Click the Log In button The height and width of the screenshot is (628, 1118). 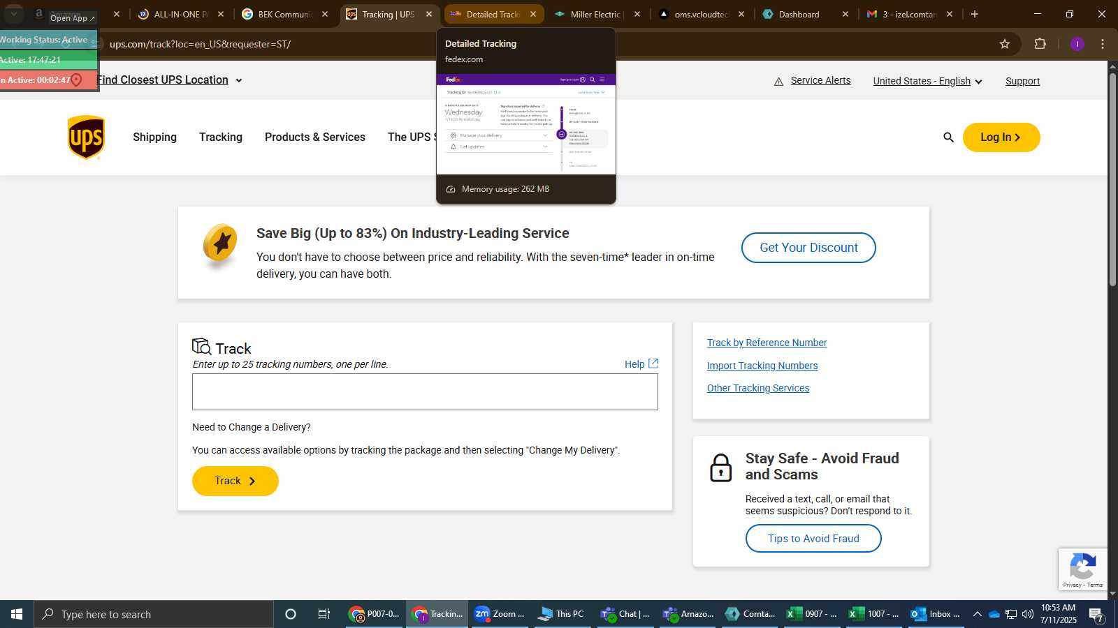1001,137
